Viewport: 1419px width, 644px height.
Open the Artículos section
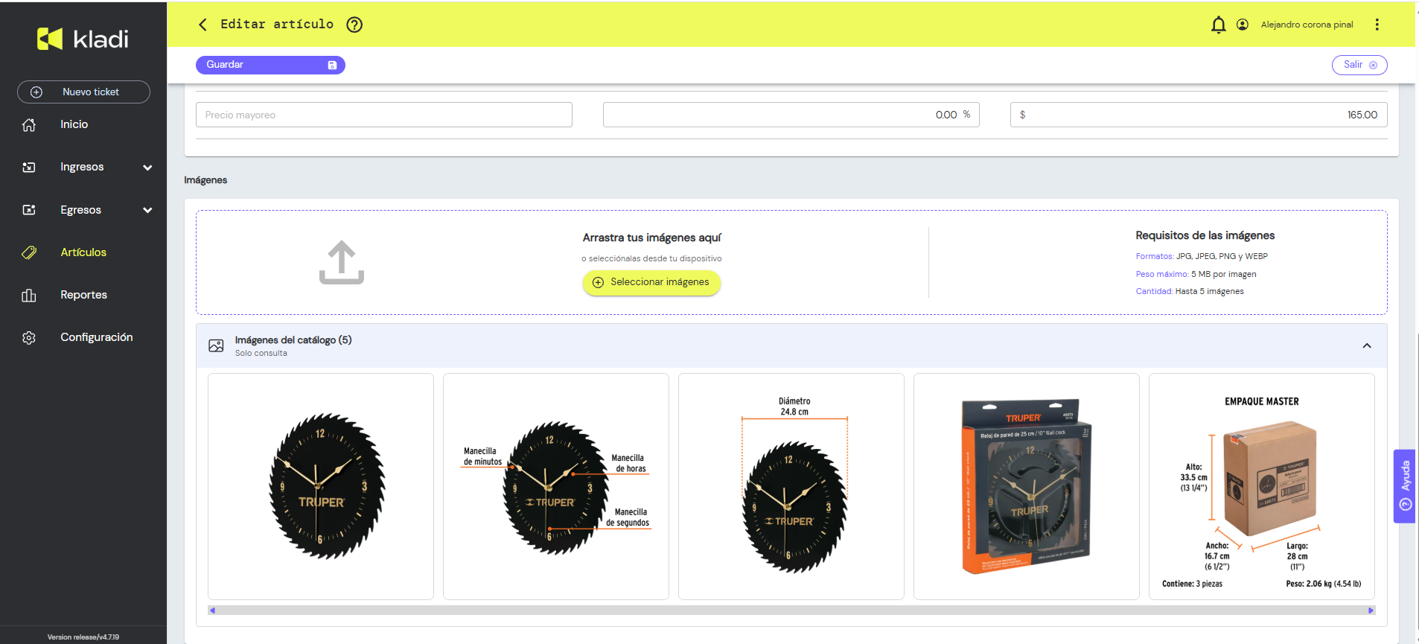[x=83, y=252]
